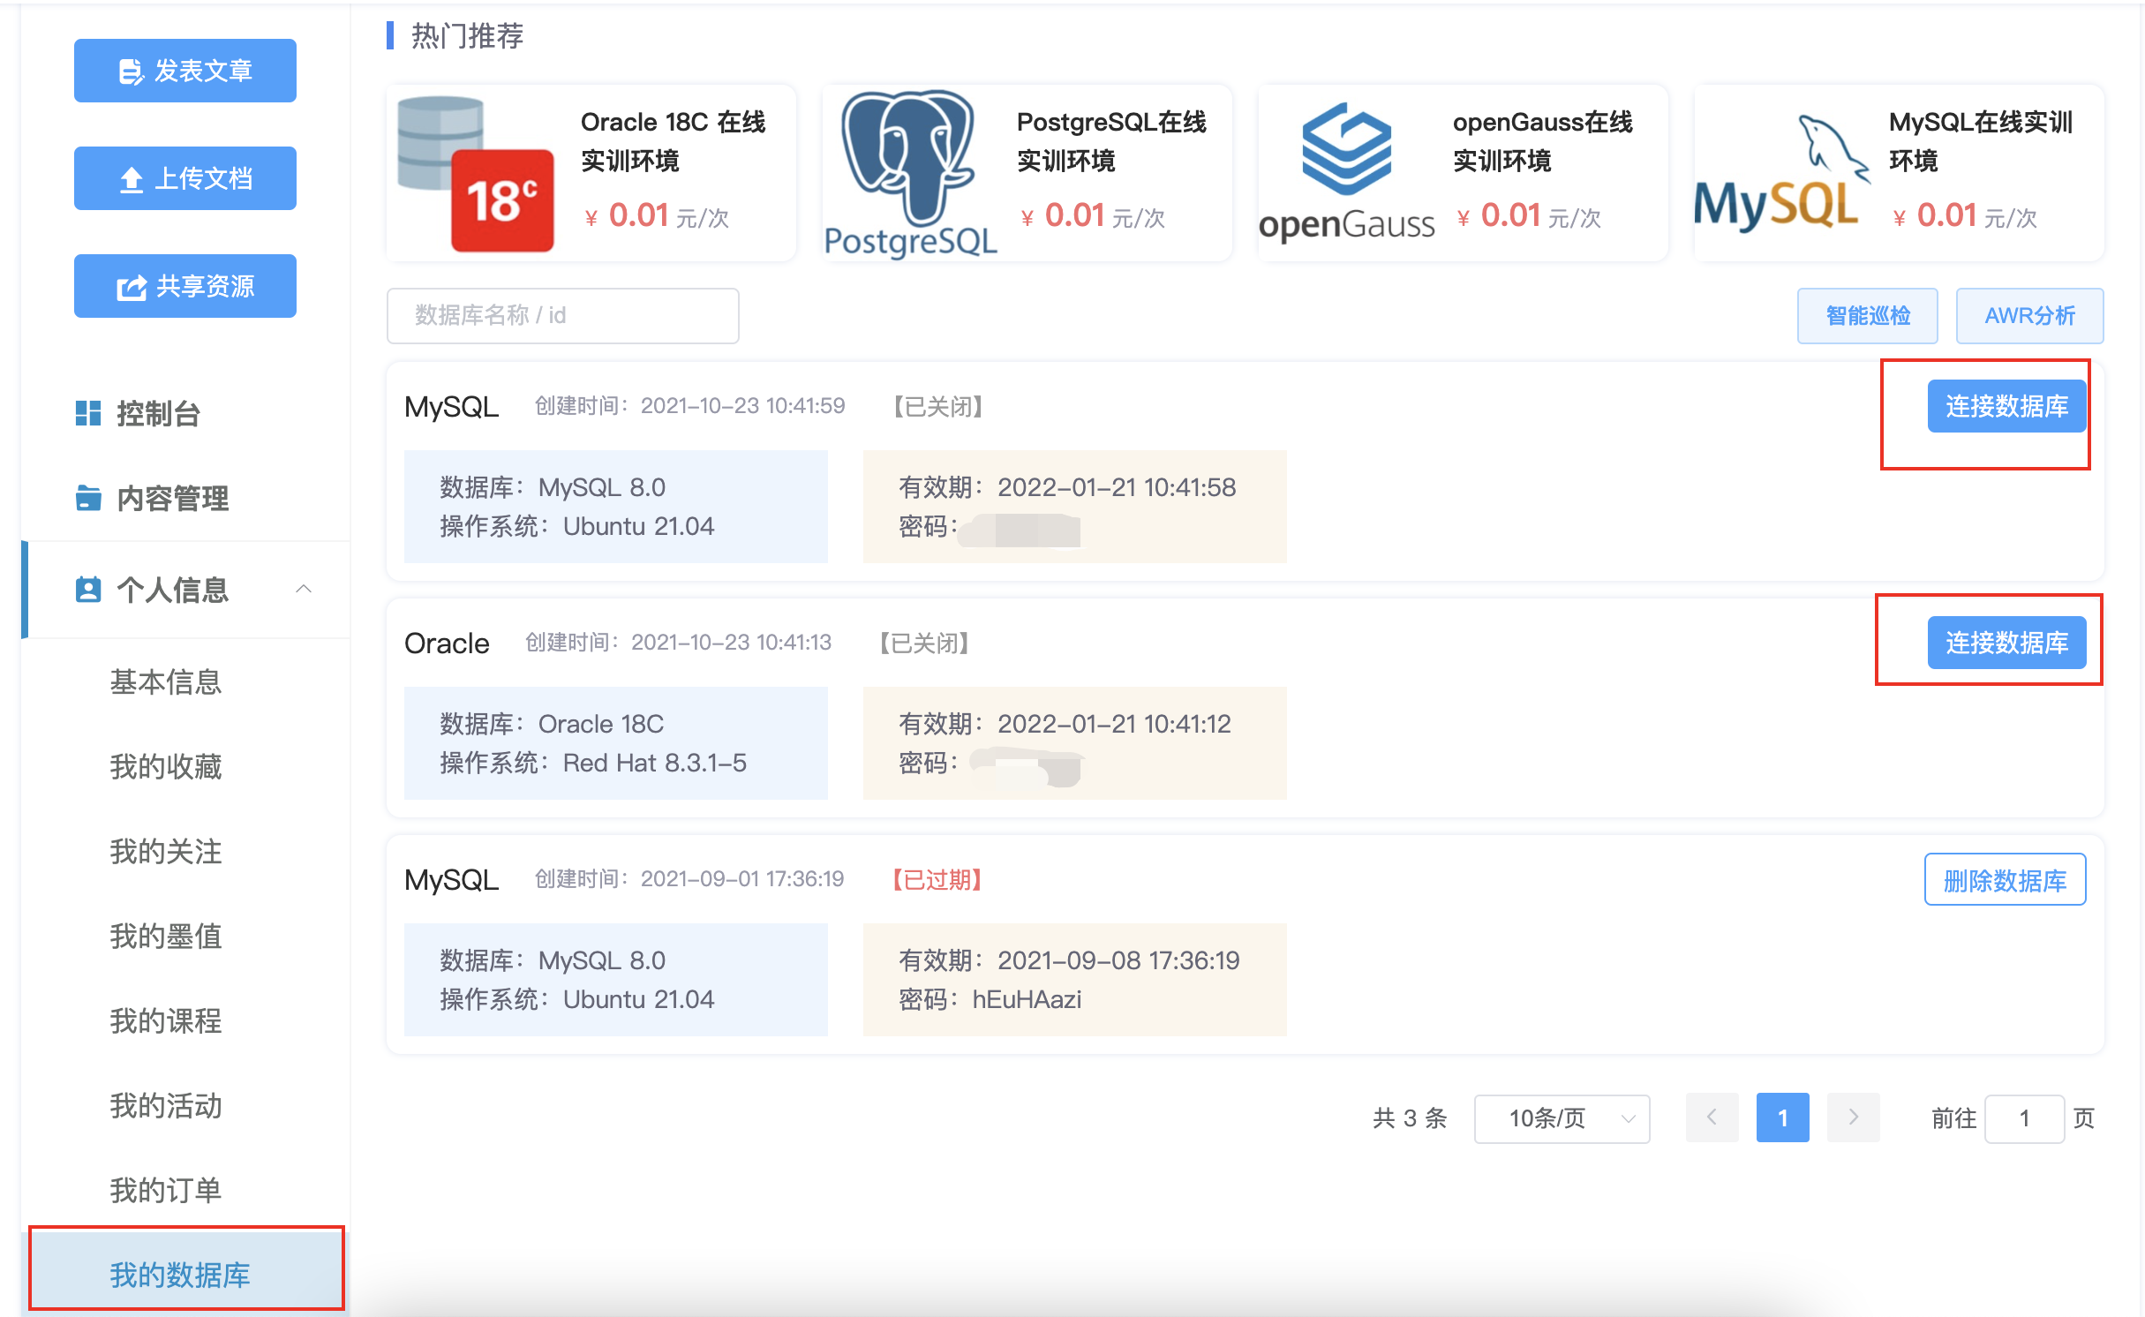Click the 智能巡检 button
The image size is (2145, 1317).
(1867, 316)
